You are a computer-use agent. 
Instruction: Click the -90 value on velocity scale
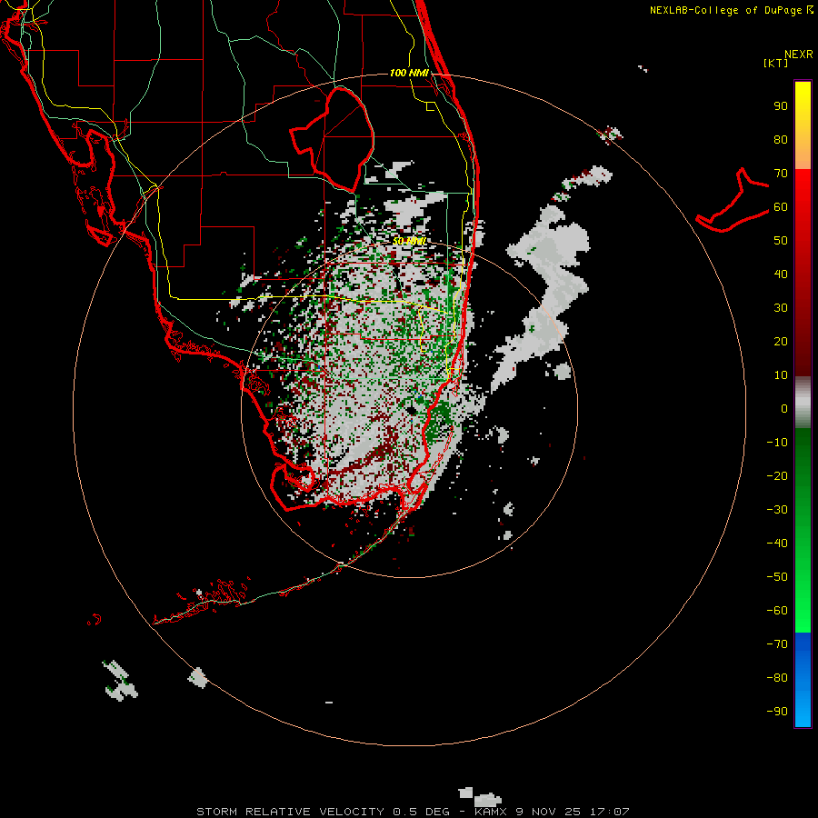point(777,712)
